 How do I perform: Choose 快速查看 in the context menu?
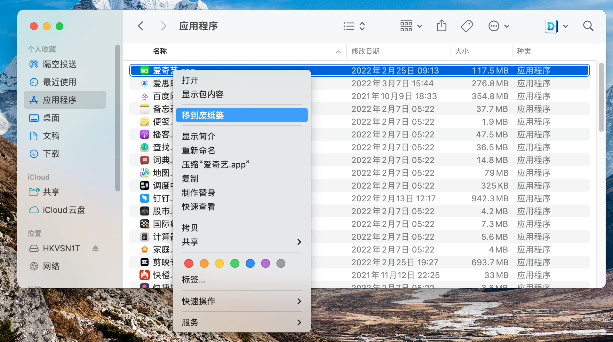click(x=242, y=207)
